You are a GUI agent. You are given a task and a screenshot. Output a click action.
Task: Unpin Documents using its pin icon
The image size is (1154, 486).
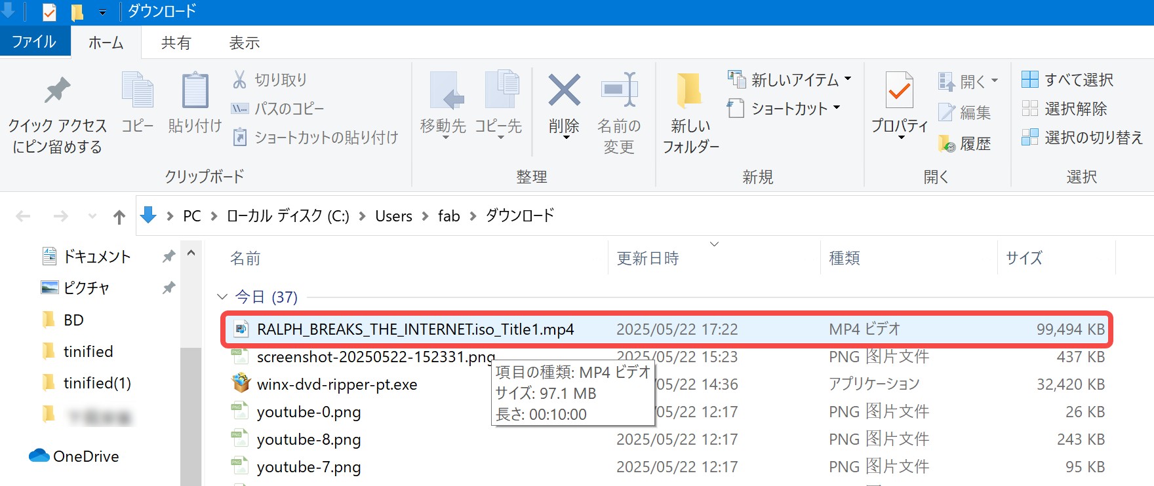pos(169,256)
